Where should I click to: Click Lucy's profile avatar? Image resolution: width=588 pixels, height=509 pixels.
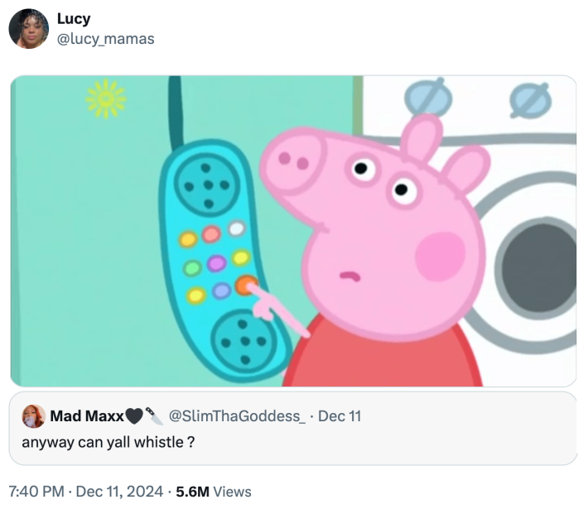coord(29,29)
